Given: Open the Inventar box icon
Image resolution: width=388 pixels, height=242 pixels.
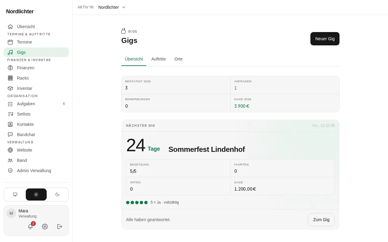Looking at the screenshot, I should point(10,88).
